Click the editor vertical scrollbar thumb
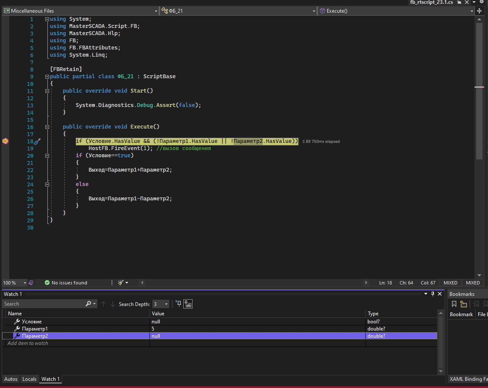The image size is (488, 388). [479, 92]
